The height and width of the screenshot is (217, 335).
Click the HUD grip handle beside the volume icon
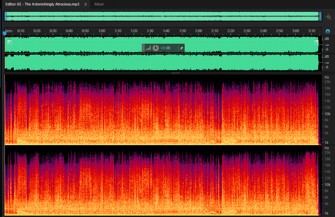[x=144, y=48]
